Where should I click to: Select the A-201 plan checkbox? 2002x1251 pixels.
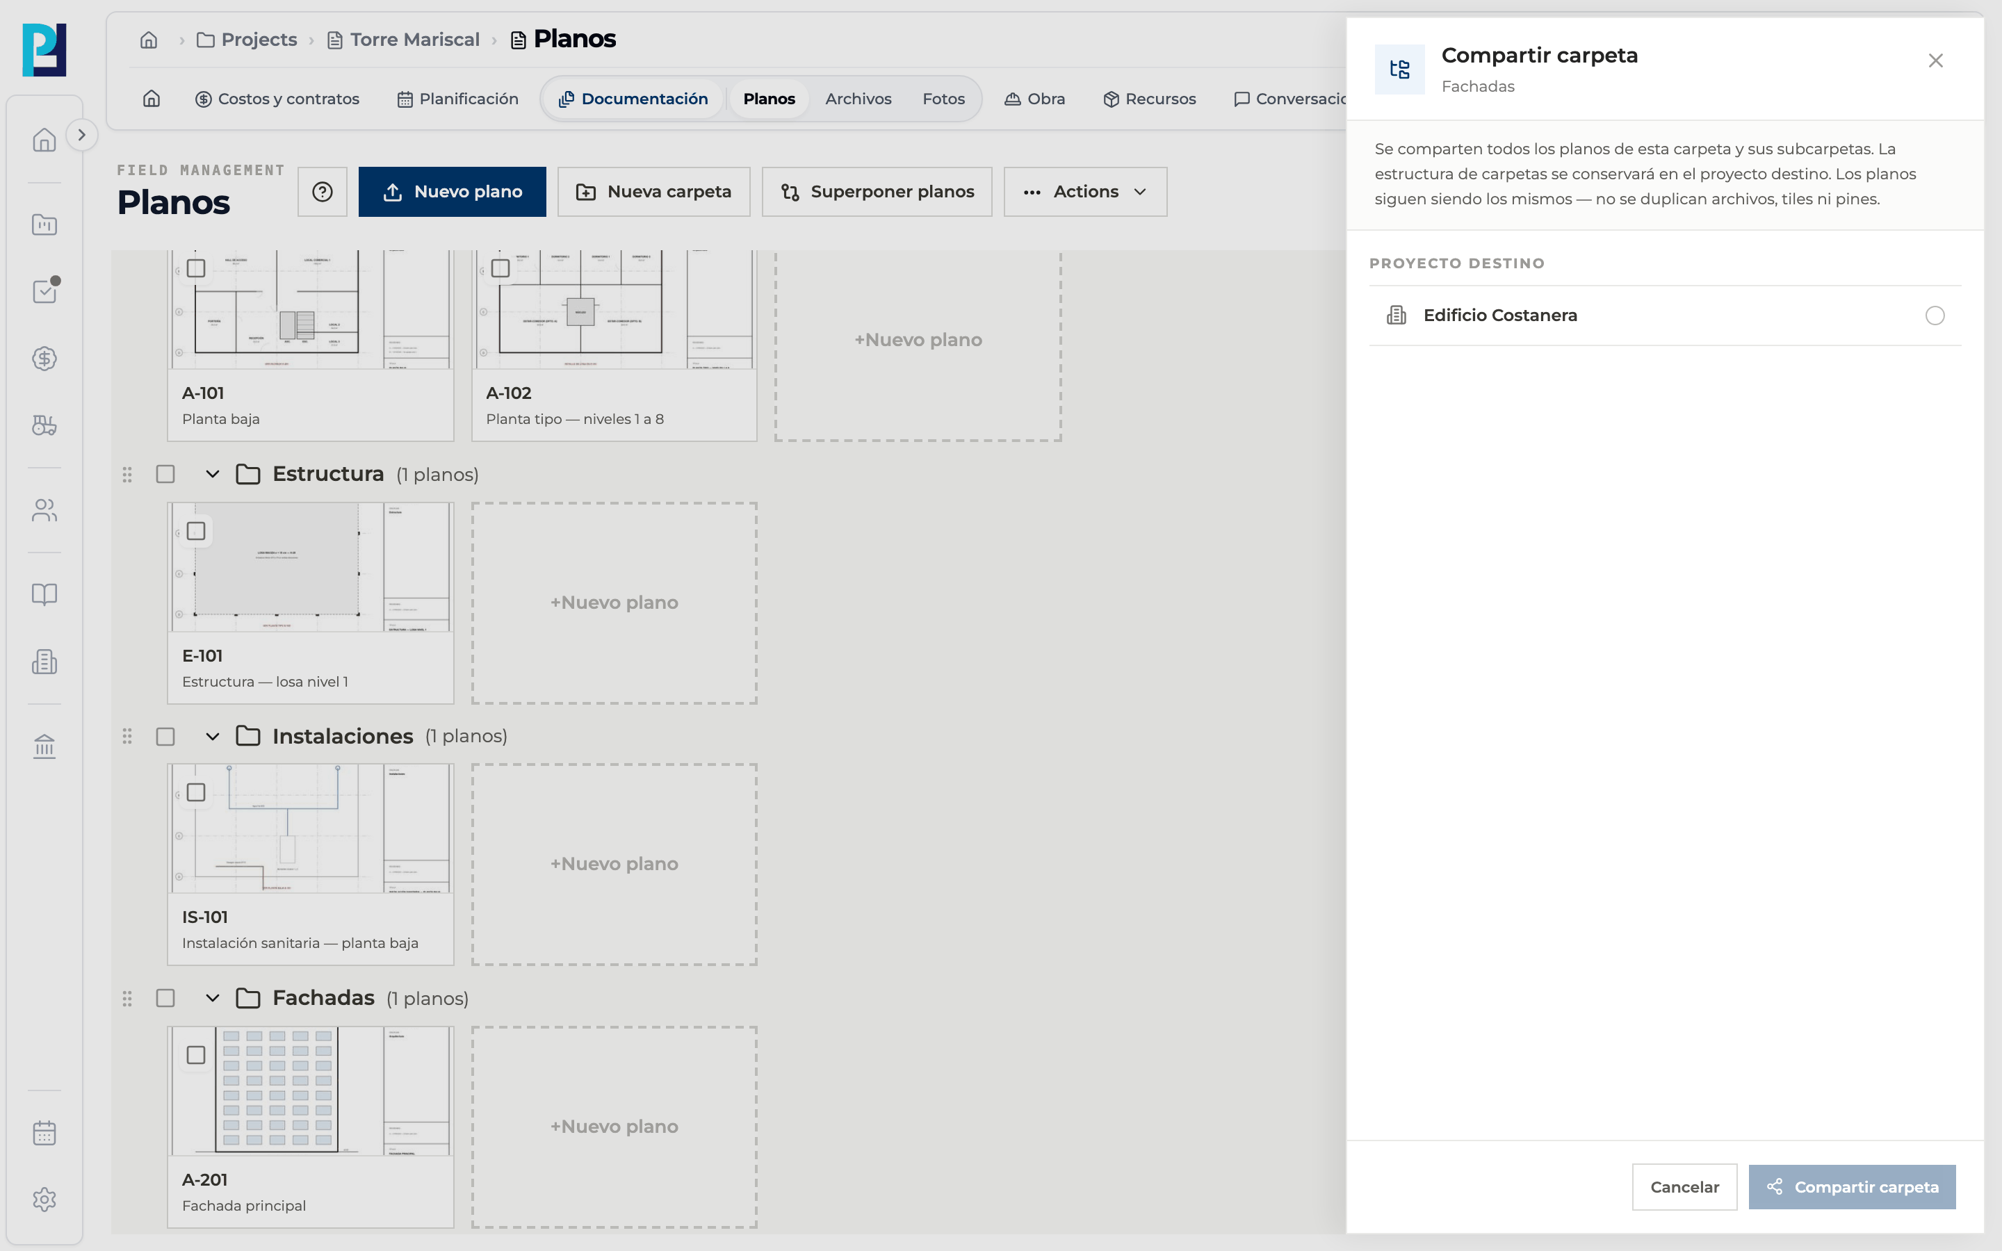point(196,1055)
